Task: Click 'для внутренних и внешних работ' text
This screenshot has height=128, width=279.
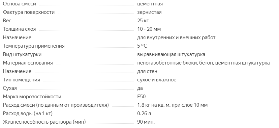Action: point(176,37)
